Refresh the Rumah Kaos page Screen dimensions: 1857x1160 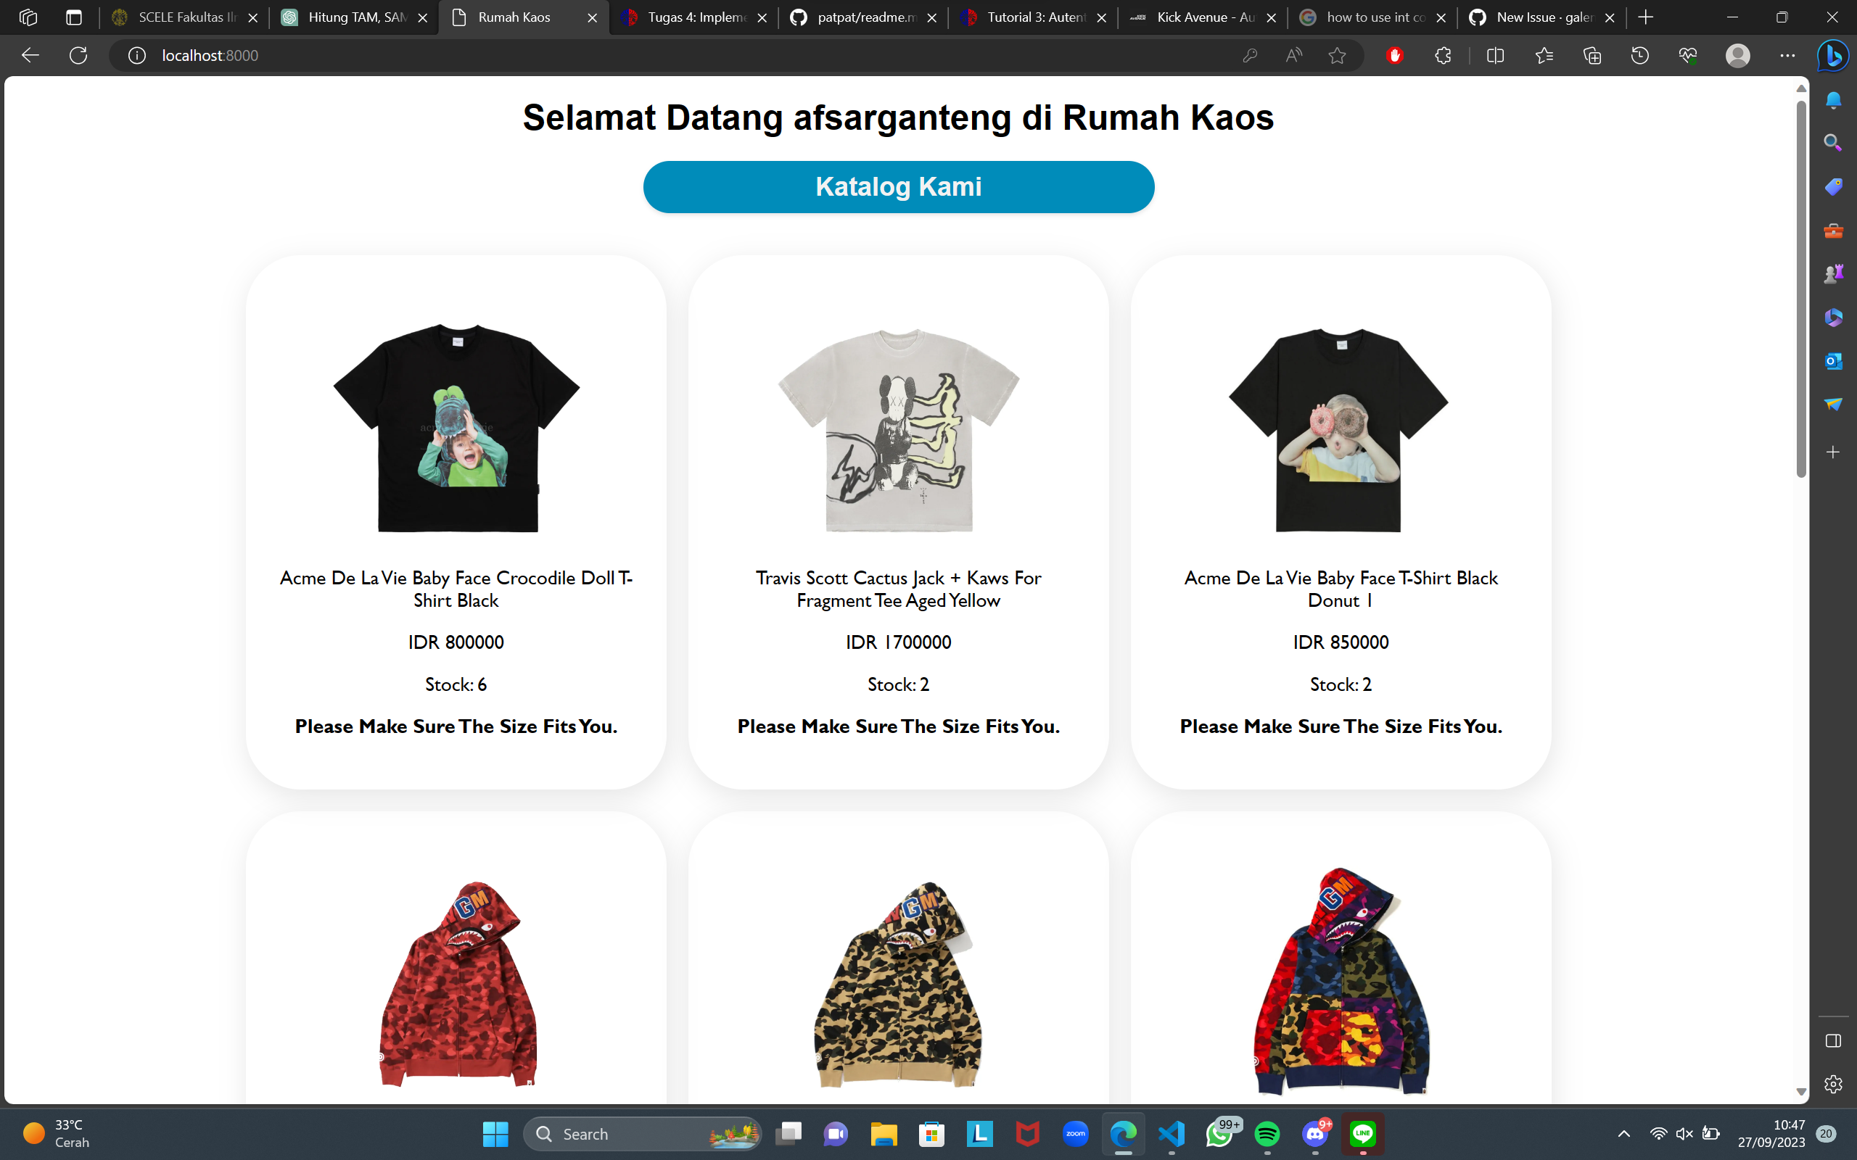point(78,54)
